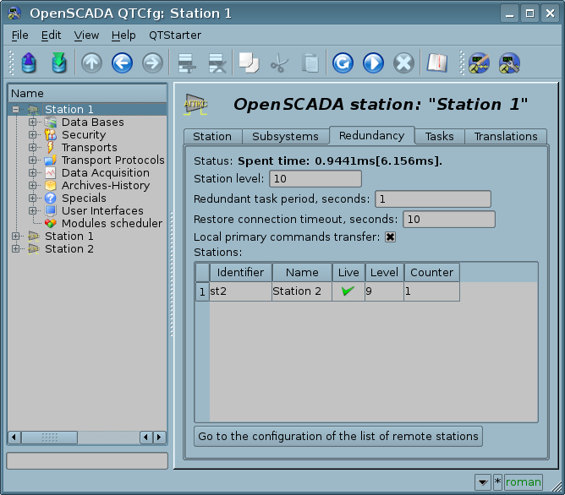Click the refresh page icon in the toolbar
565x495 pixels.
click(342, 63)
